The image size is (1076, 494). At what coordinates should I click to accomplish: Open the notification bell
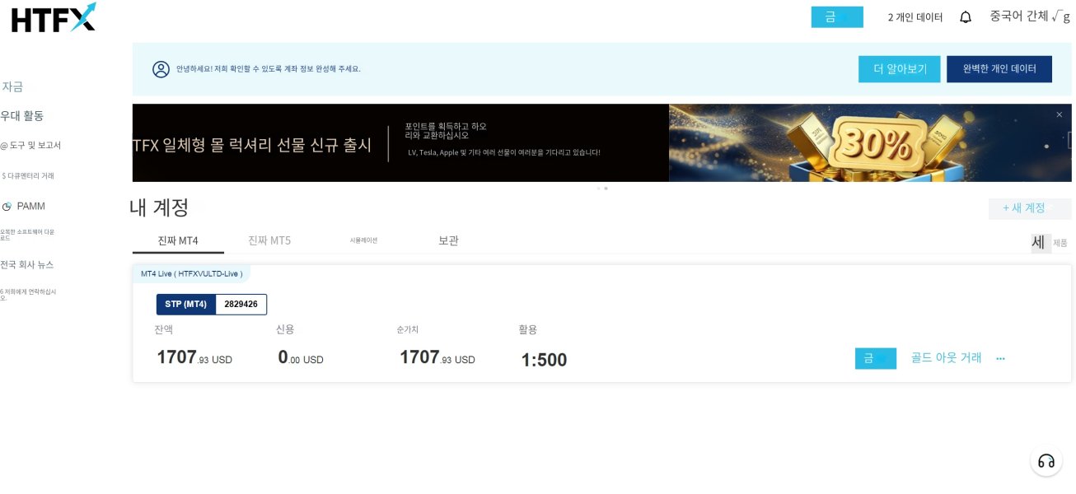(x=966, y=17)
